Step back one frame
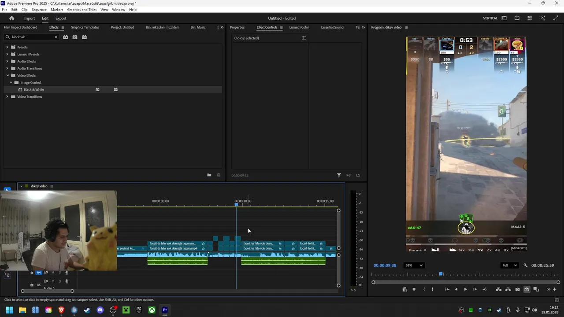564x317 pixels. 456,289
